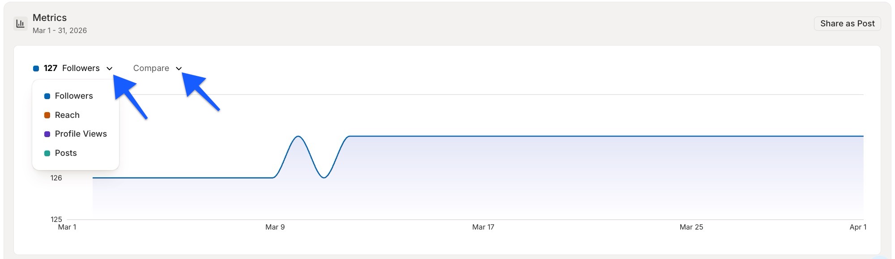Click the blue dot next to Followers menu item

point(47,96)
